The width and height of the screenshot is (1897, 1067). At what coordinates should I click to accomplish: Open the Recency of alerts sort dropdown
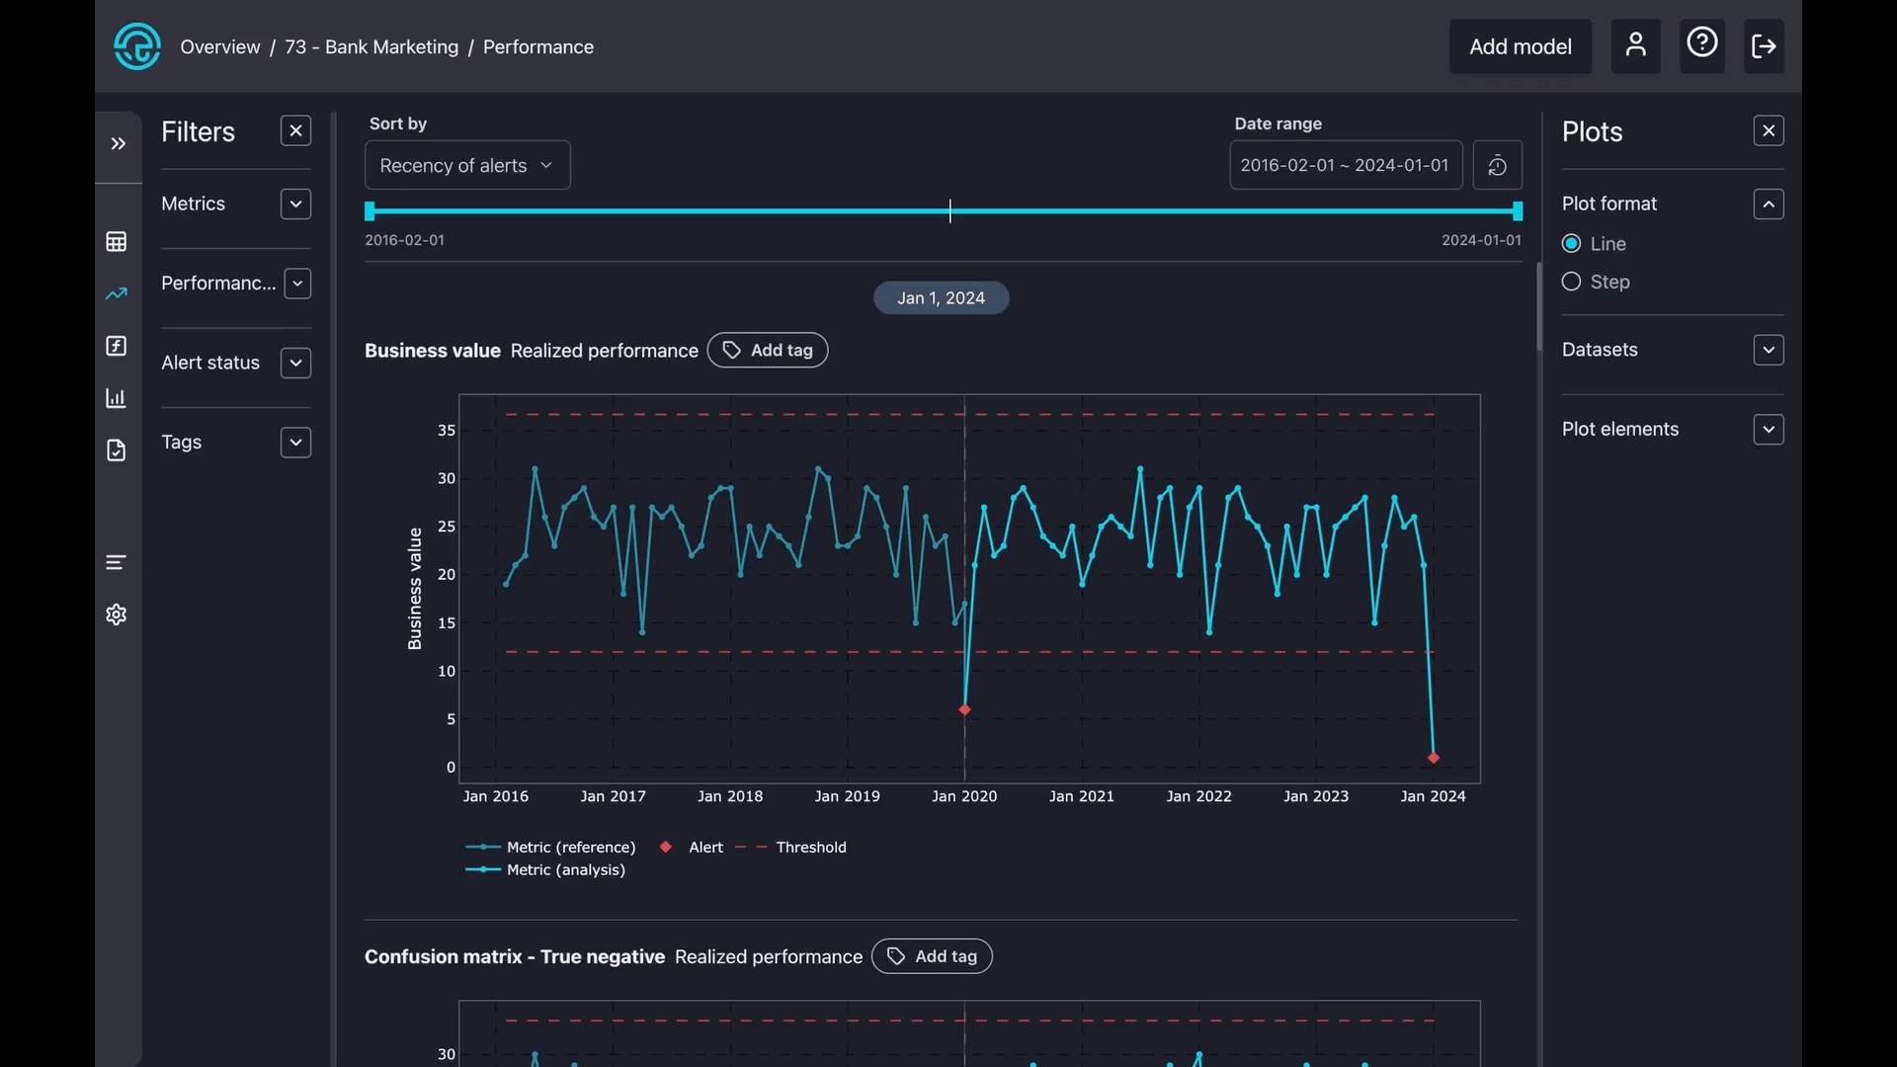(x=466, y=166)
